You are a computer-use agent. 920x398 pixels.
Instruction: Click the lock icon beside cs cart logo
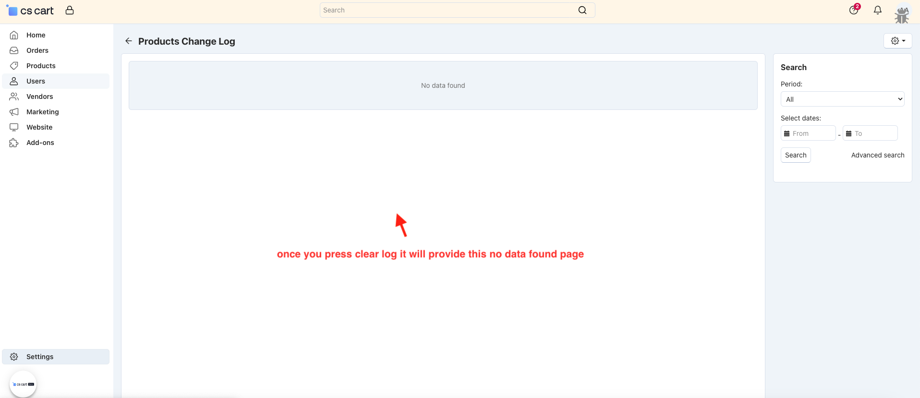pyautogui.click(x=70, y=10)
